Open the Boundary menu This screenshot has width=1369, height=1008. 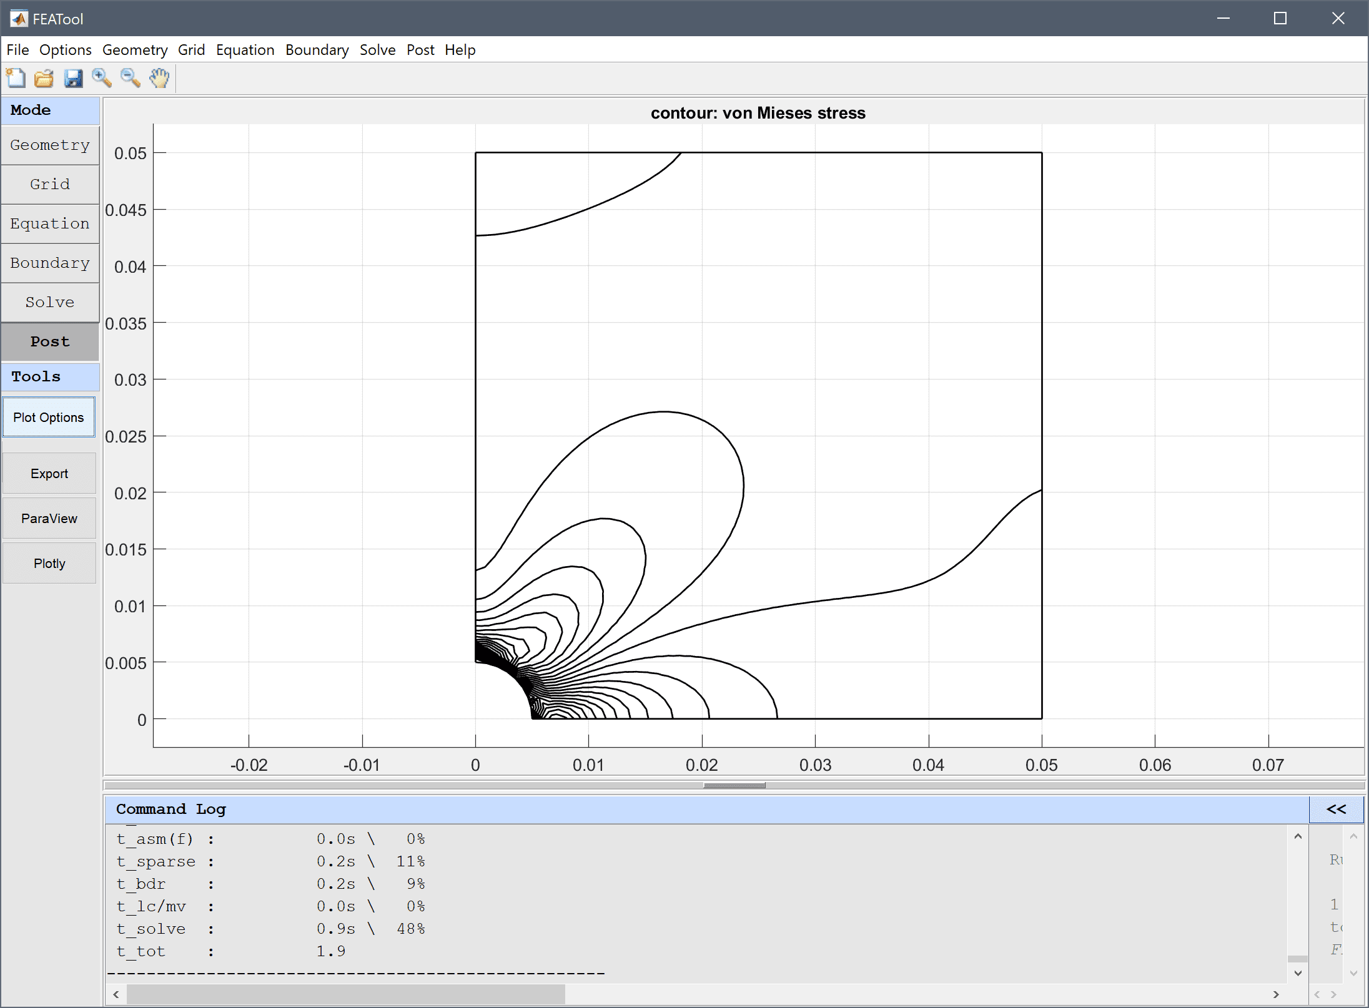[x=317, y=50]
